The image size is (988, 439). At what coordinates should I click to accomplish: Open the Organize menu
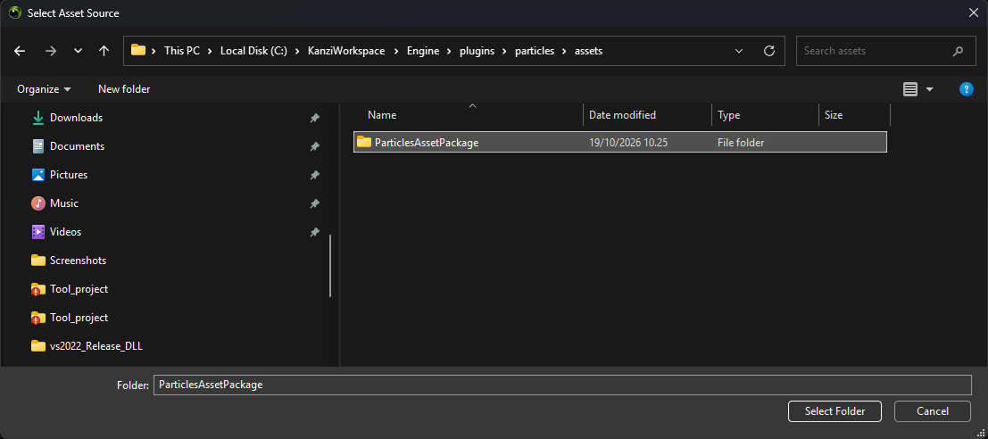[44, 89]
